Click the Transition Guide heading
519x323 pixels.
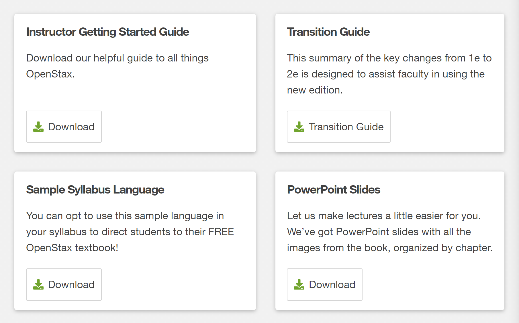click(x=328, y=32)
